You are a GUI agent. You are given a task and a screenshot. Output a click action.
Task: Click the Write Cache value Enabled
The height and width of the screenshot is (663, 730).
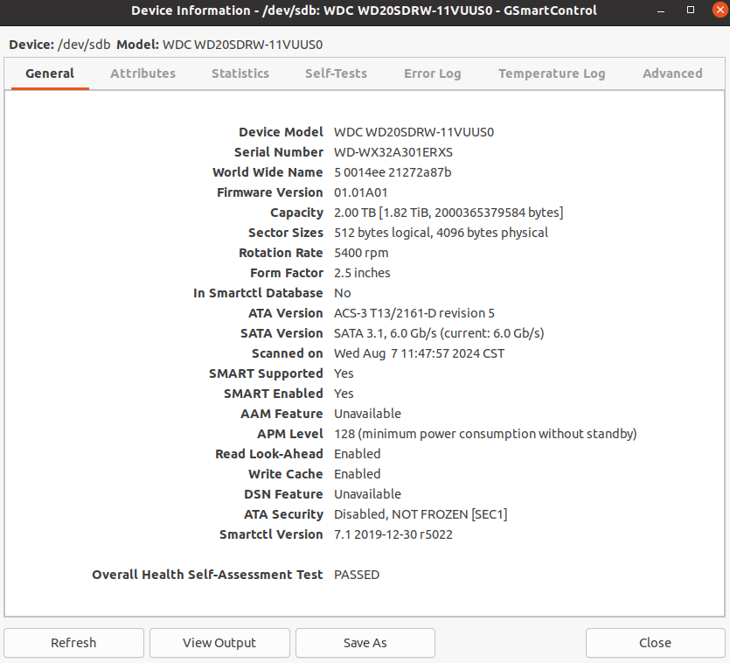coord(357,474)
